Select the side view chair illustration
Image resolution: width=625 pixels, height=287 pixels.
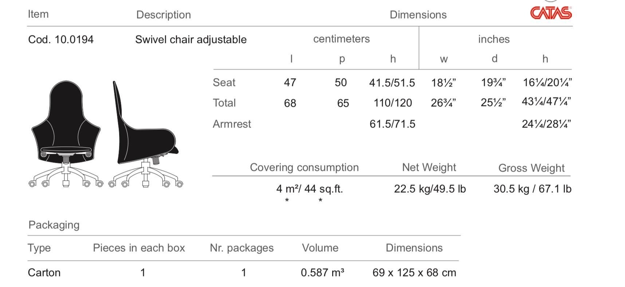click(146, 134)
